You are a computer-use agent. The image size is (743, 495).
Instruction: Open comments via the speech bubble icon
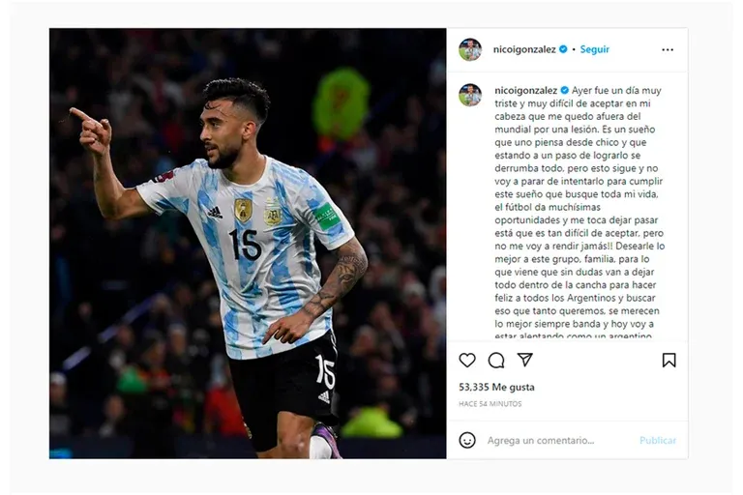496,360
